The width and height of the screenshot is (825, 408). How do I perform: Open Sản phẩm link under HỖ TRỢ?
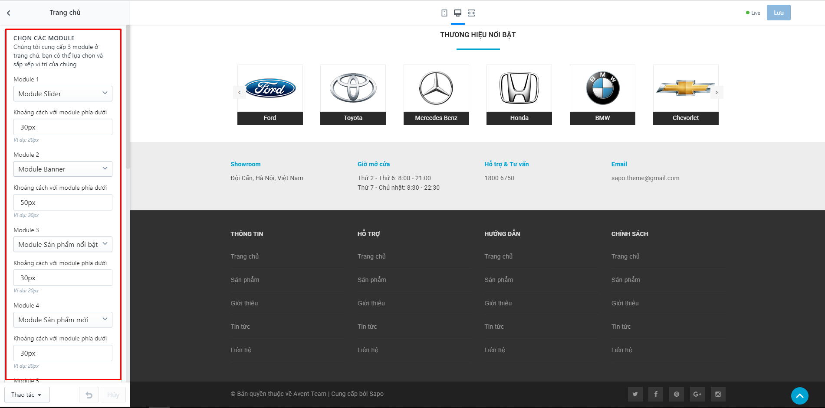click(372, 280)
